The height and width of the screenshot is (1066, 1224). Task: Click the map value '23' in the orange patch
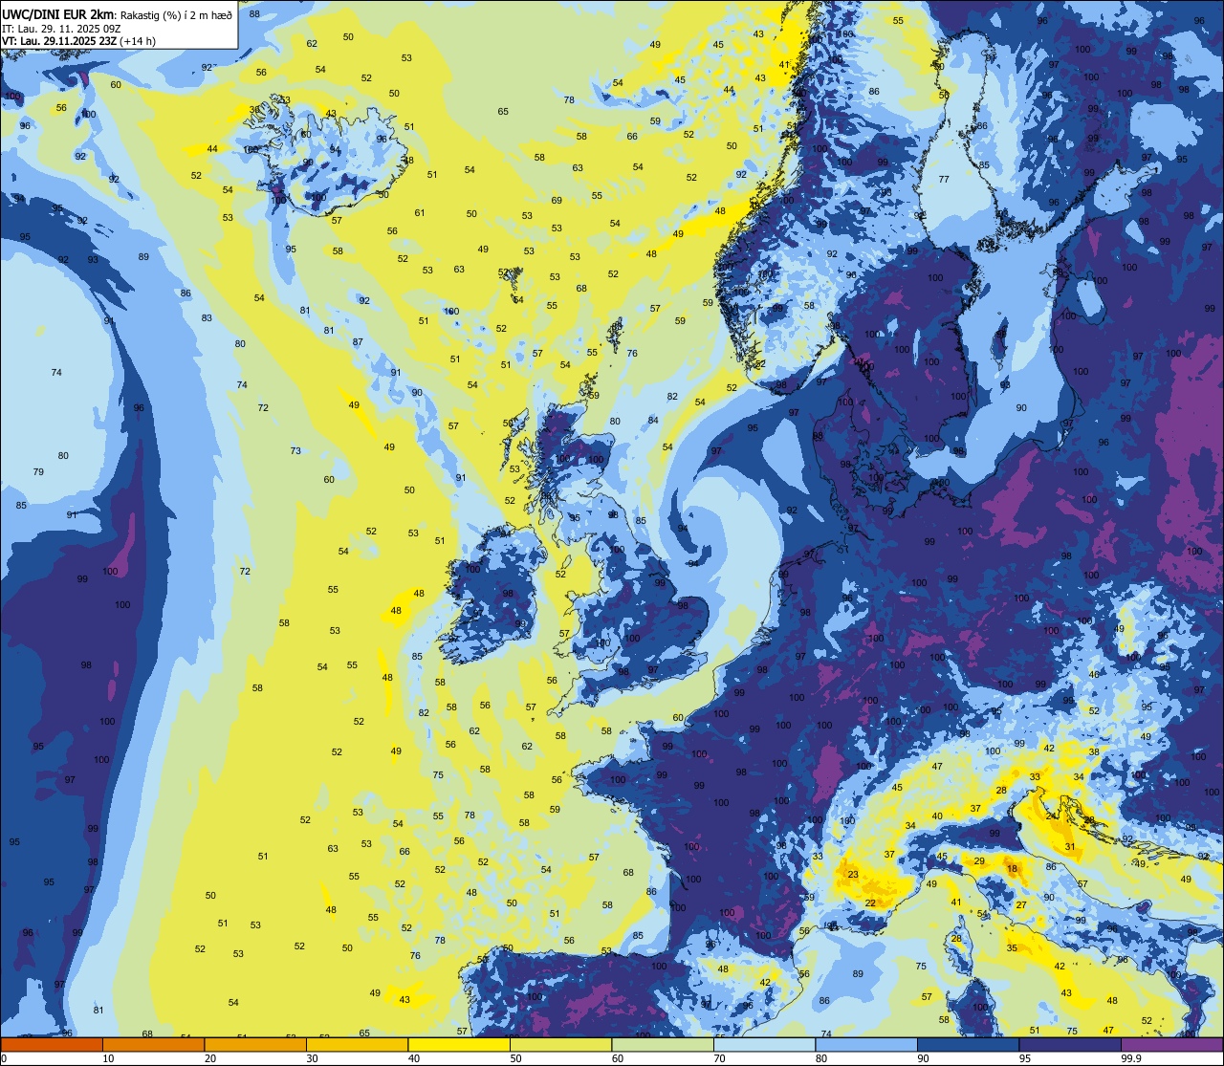pos(853,874)
